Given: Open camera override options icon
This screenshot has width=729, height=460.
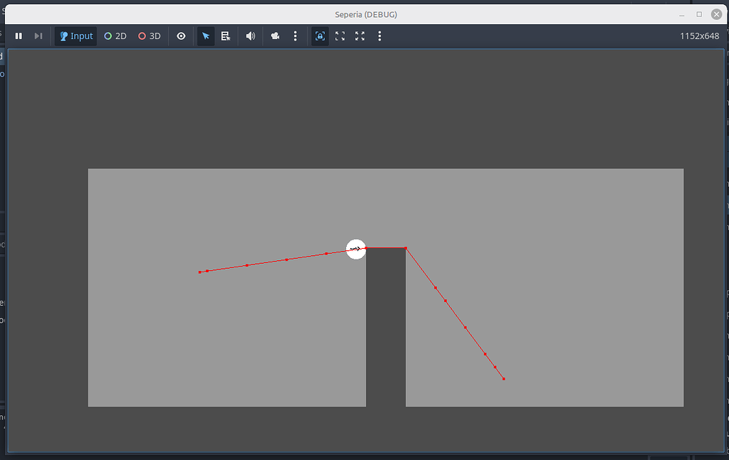Looking at the screenshot, I should [x=276, y=36].
